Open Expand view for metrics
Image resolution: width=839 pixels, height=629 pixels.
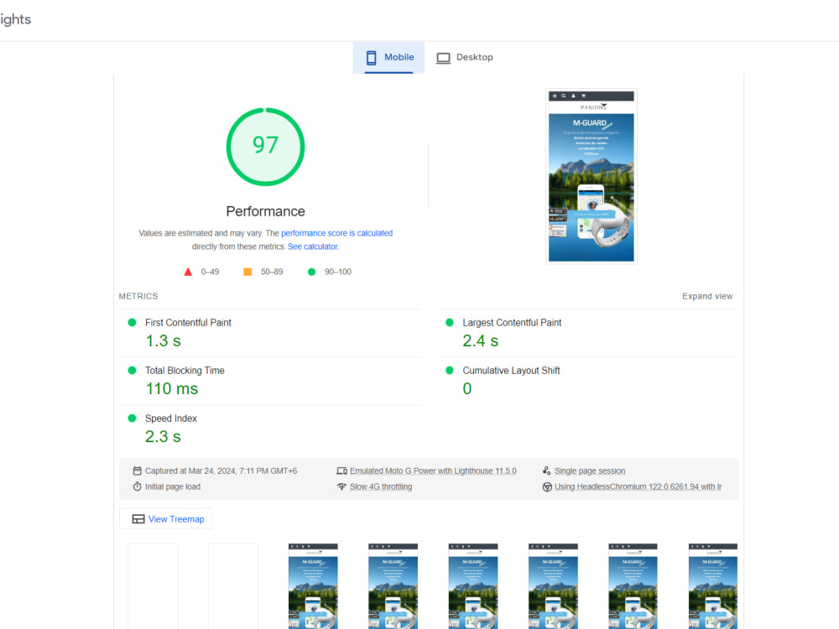click(x=707, y=296)
